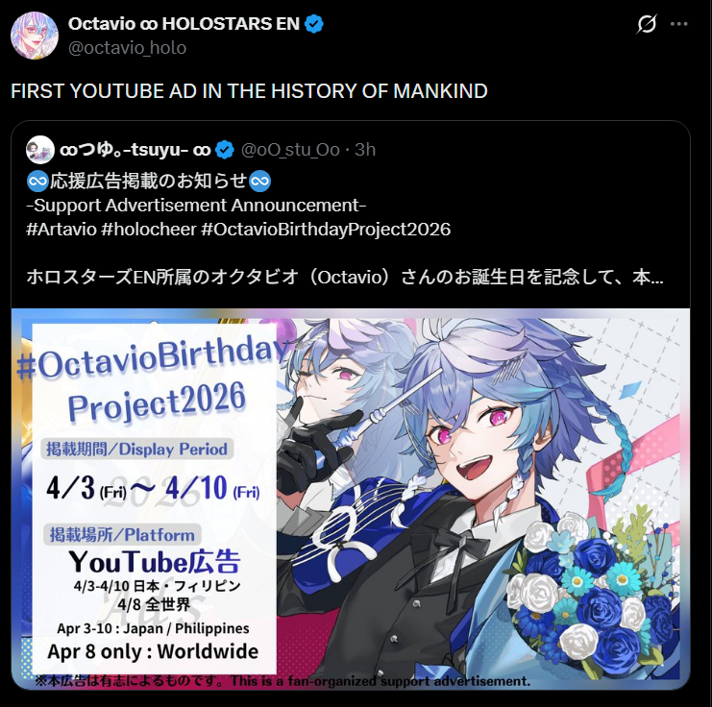Open the birthday project image thumbnail

coord(351,499)
